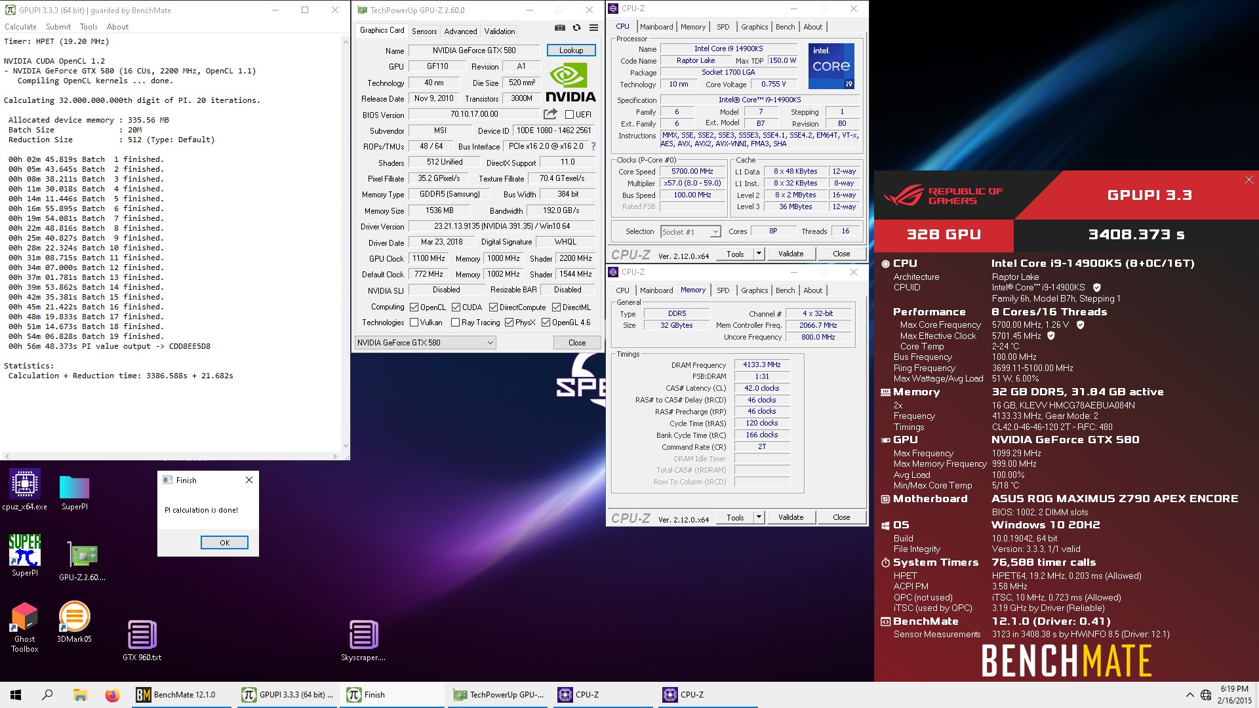
Task: Open taskbar search
Action: [x=47, y=695]
